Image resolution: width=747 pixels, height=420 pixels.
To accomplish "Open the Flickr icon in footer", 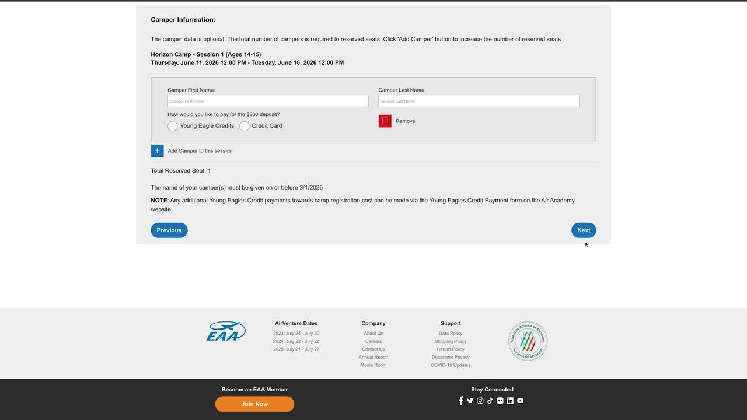I will tap(500, 401).
